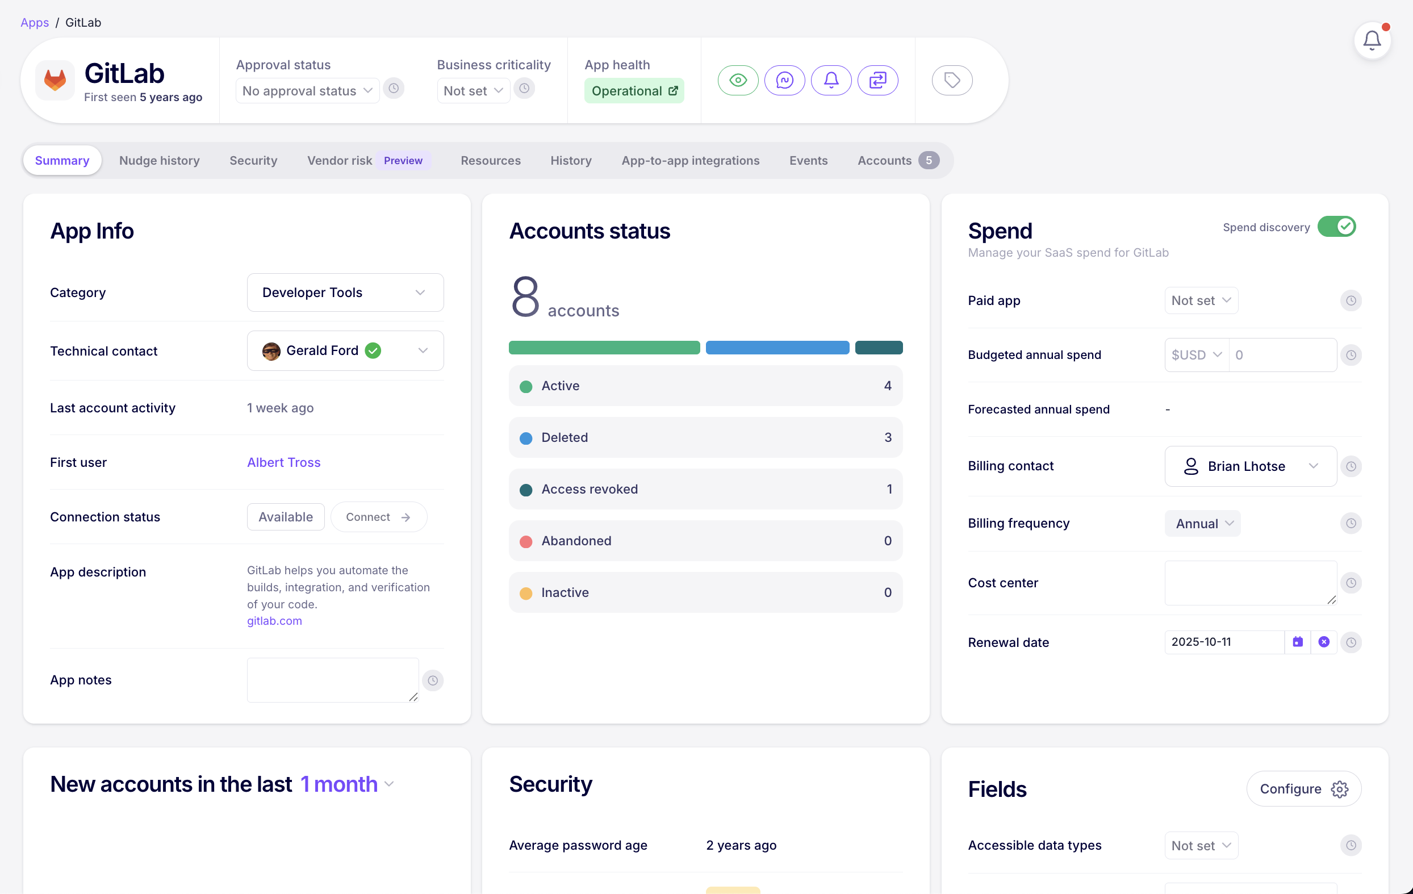Open Accessible data types history clock
The width and height of the screenshot is (1413, 894).
tap(1351, 845)
